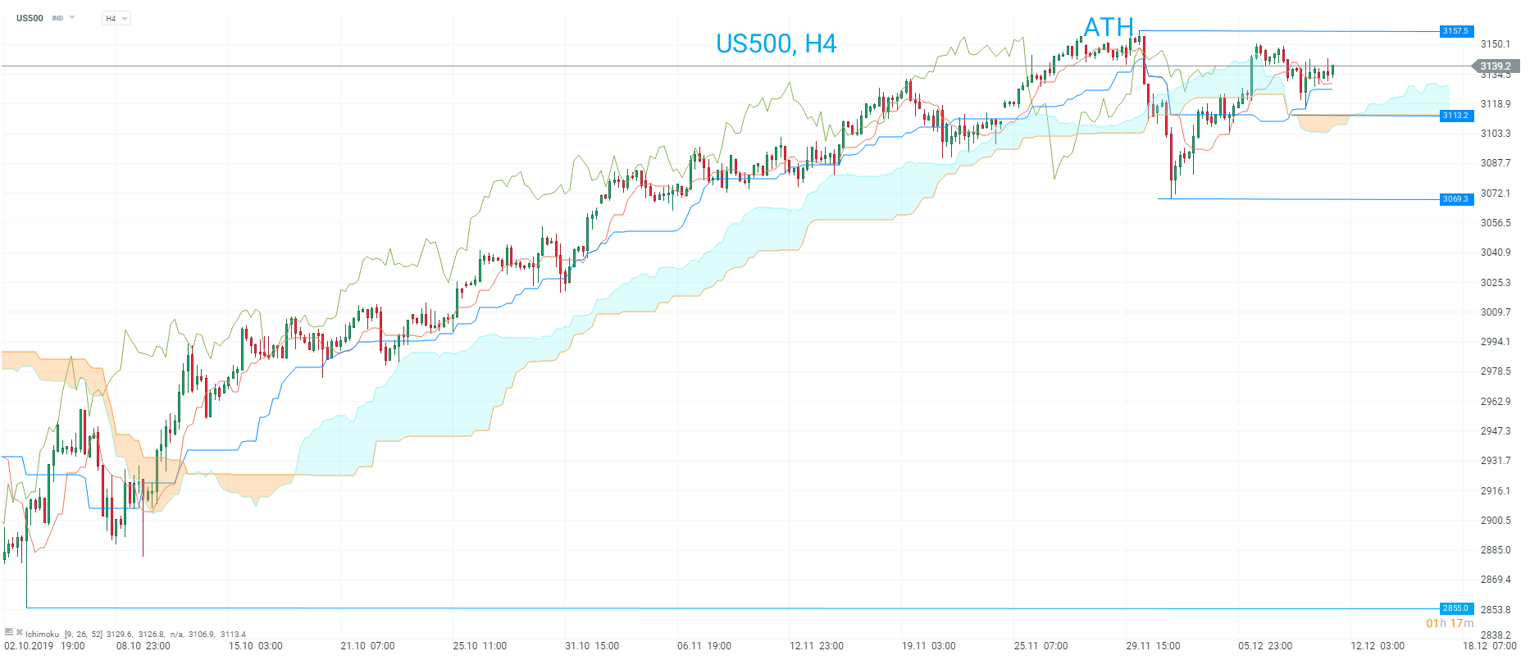Image resolution: width=1530 pixels, height=660 pixels.
Task: Select the 3113.2 price level label
Action: (x=1456, y=116)
